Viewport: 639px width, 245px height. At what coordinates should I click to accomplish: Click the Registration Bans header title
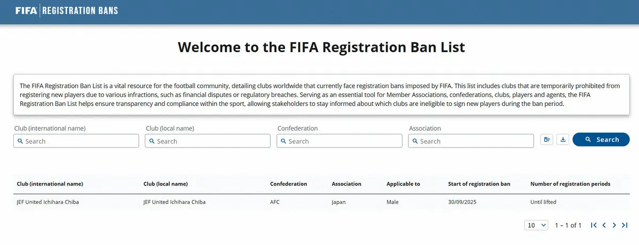coord(80,11)
